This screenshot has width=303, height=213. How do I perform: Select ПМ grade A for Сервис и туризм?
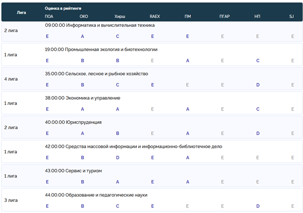pyautogui.click(x=187, y=182)
